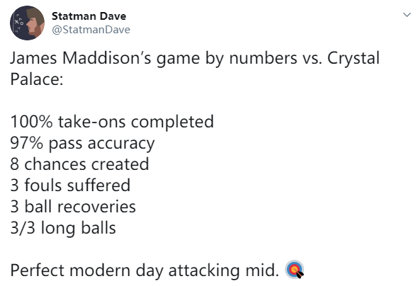
Task: Click the "97%" figure
Action: (x=27, y=143)
